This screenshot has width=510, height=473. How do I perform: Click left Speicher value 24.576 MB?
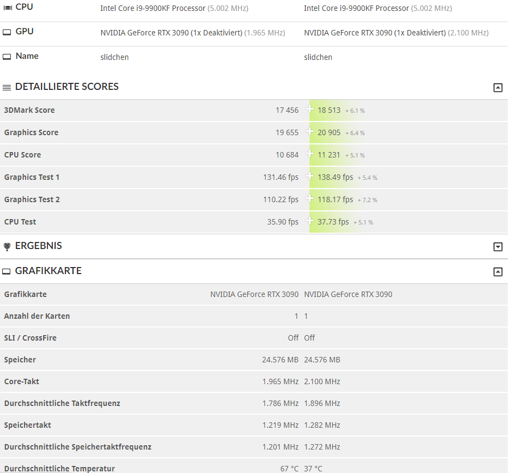(x=280, y=360)
